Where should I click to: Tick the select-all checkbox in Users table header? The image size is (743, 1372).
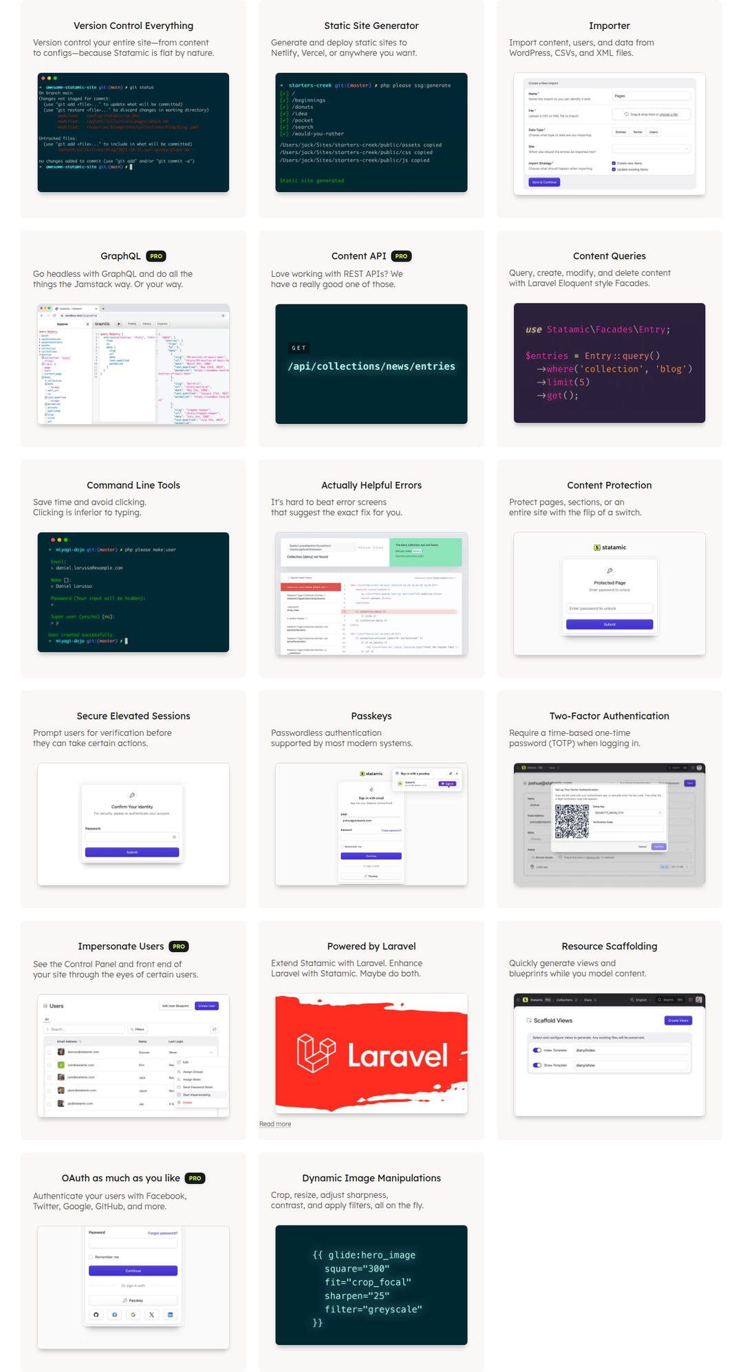click(49, 1042)
